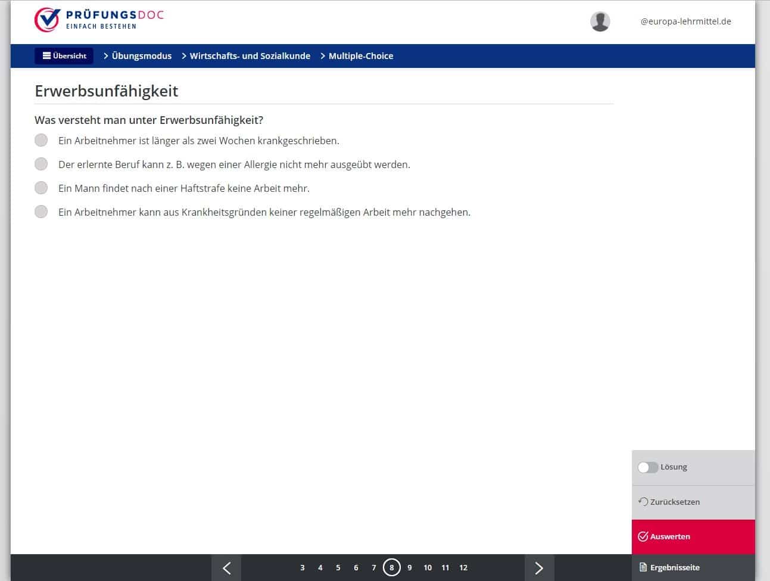Open Wirtschafts- und Sozialkunde breadcrumb
The width and height of the screenshot is (770, 581).
click(x=250, y=56)
